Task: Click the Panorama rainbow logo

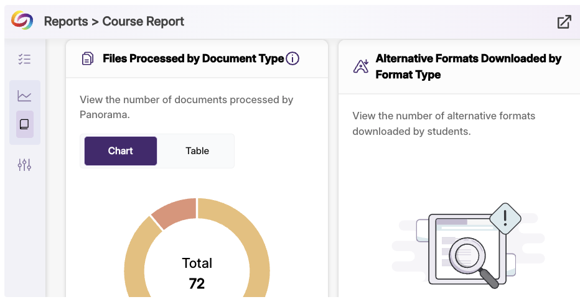Action: [x=22, y=21]
